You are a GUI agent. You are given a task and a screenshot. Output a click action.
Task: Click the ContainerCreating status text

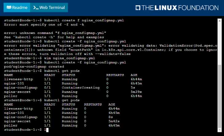click(81, 88)
